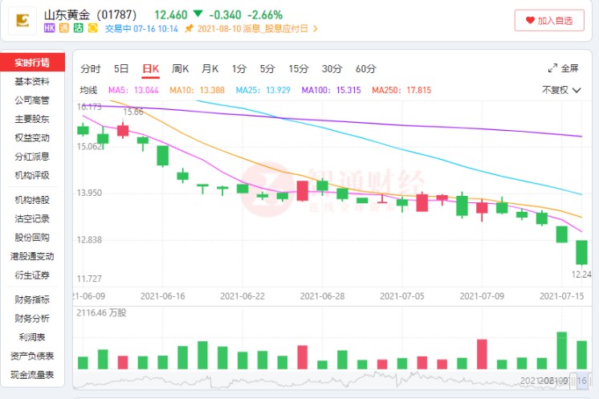Open the 不复权 adjustment dropdown
Screen dimensions: 599x399
pyautogui.click(x=560, y=90)
